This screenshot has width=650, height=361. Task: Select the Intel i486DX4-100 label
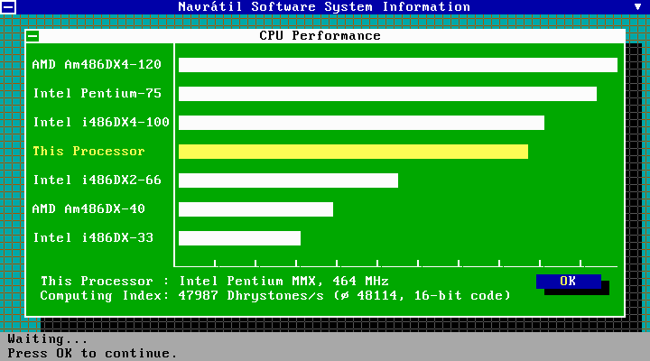[x=101, y=122]
